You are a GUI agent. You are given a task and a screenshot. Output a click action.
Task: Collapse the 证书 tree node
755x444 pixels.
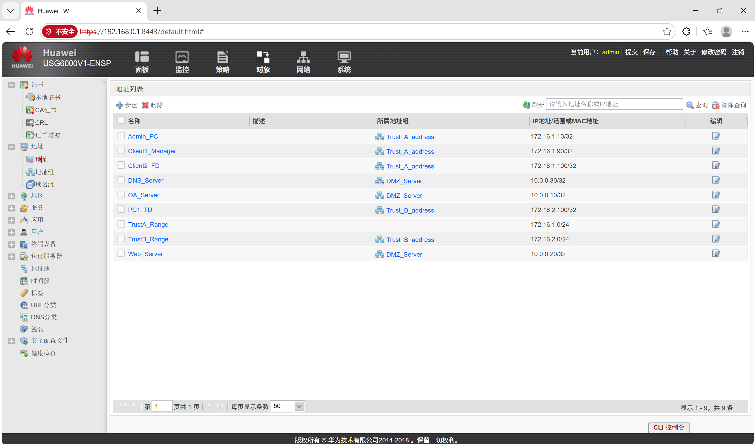pyautogui.click(x=11, y=85)
